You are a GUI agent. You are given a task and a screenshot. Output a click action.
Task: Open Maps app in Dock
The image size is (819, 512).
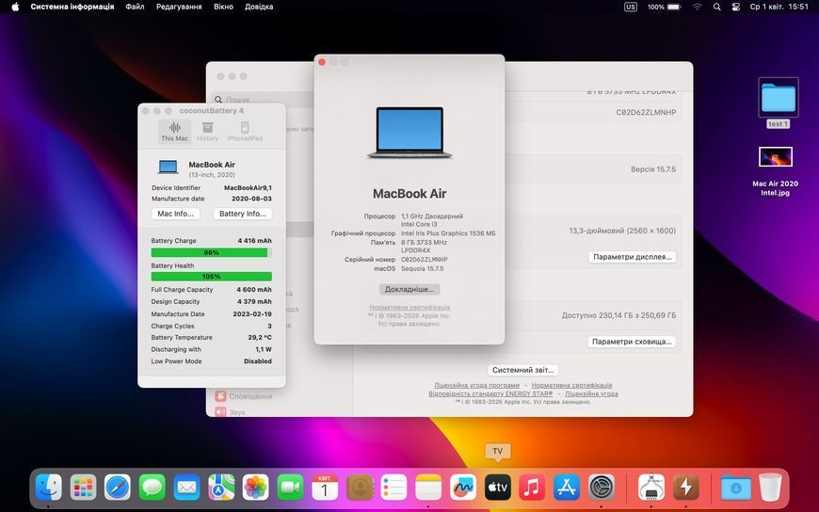coord(221,487)
